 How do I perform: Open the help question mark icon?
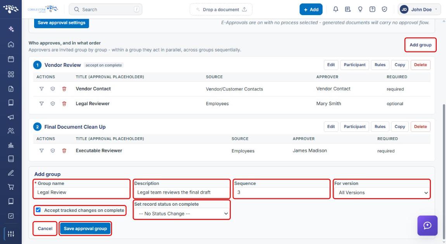point(372,9)
